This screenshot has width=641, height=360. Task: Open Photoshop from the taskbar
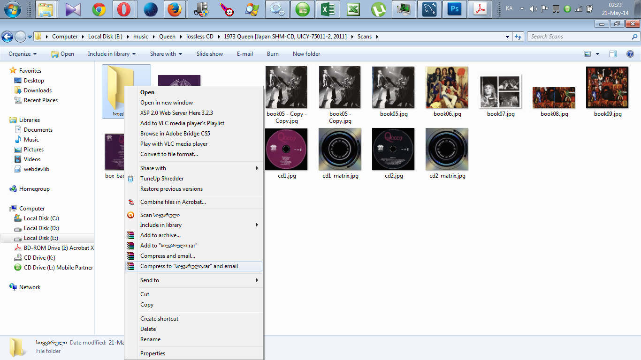point(454,9)
